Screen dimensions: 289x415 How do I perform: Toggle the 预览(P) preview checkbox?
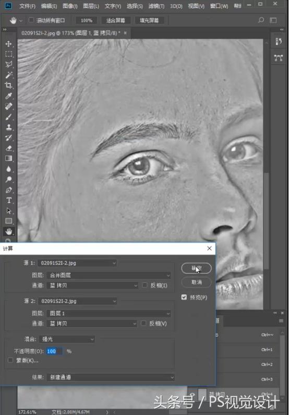click(184, 297)
